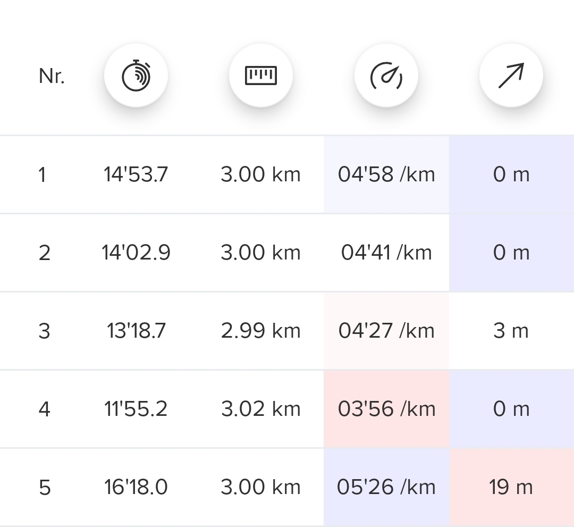Viewport: 574px width, 527px height.
Task: Tap the 3.02 km distance cell
Action: tap(261, 409)
